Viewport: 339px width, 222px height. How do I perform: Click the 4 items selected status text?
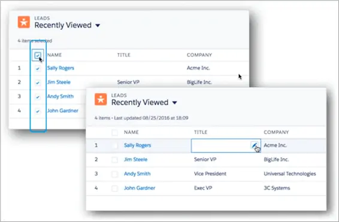35,41
